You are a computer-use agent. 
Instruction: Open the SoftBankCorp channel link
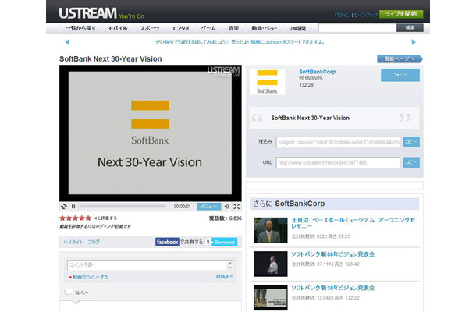click(318, 72)
